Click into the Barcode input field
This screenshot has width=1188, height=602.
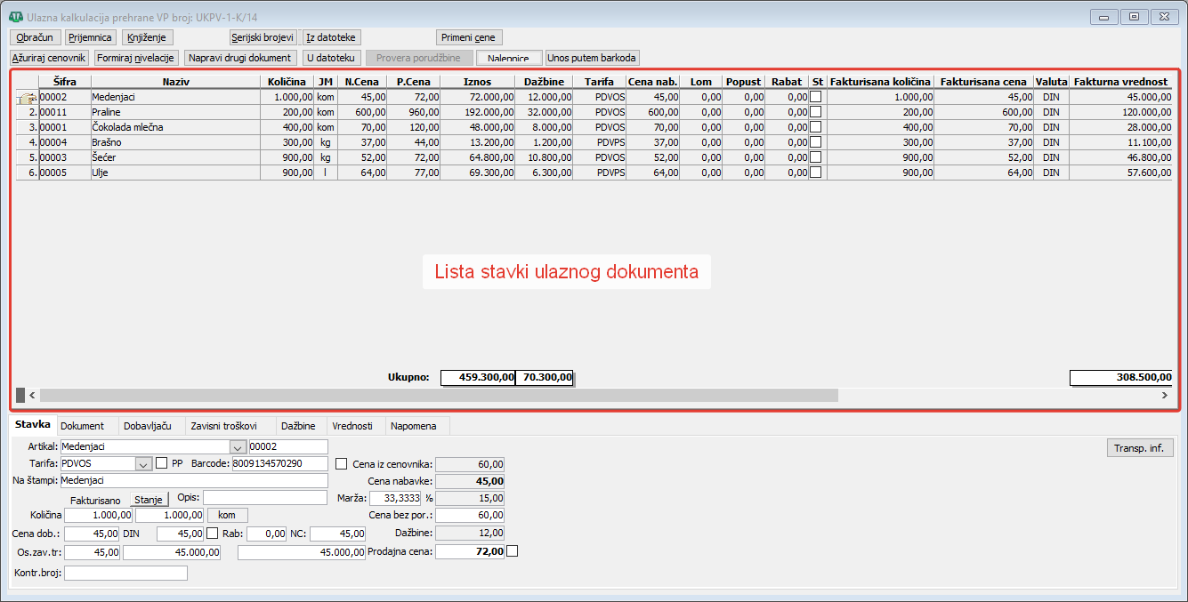point(280,463)
